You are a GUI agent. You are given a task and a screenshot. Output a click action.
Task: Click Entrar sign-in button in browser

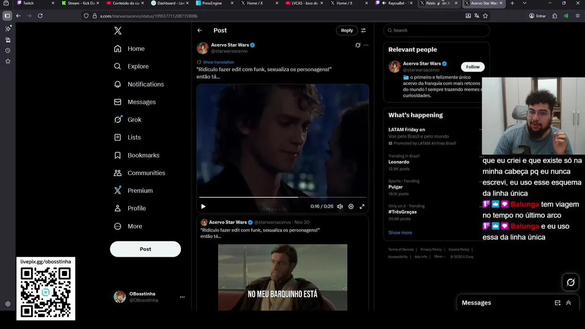[x=537, y=16]
